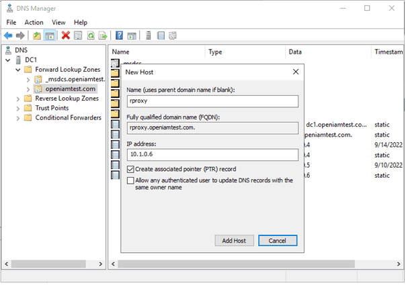
Task: Click the green Refresh icon
Action: click(x=91, y=36)
